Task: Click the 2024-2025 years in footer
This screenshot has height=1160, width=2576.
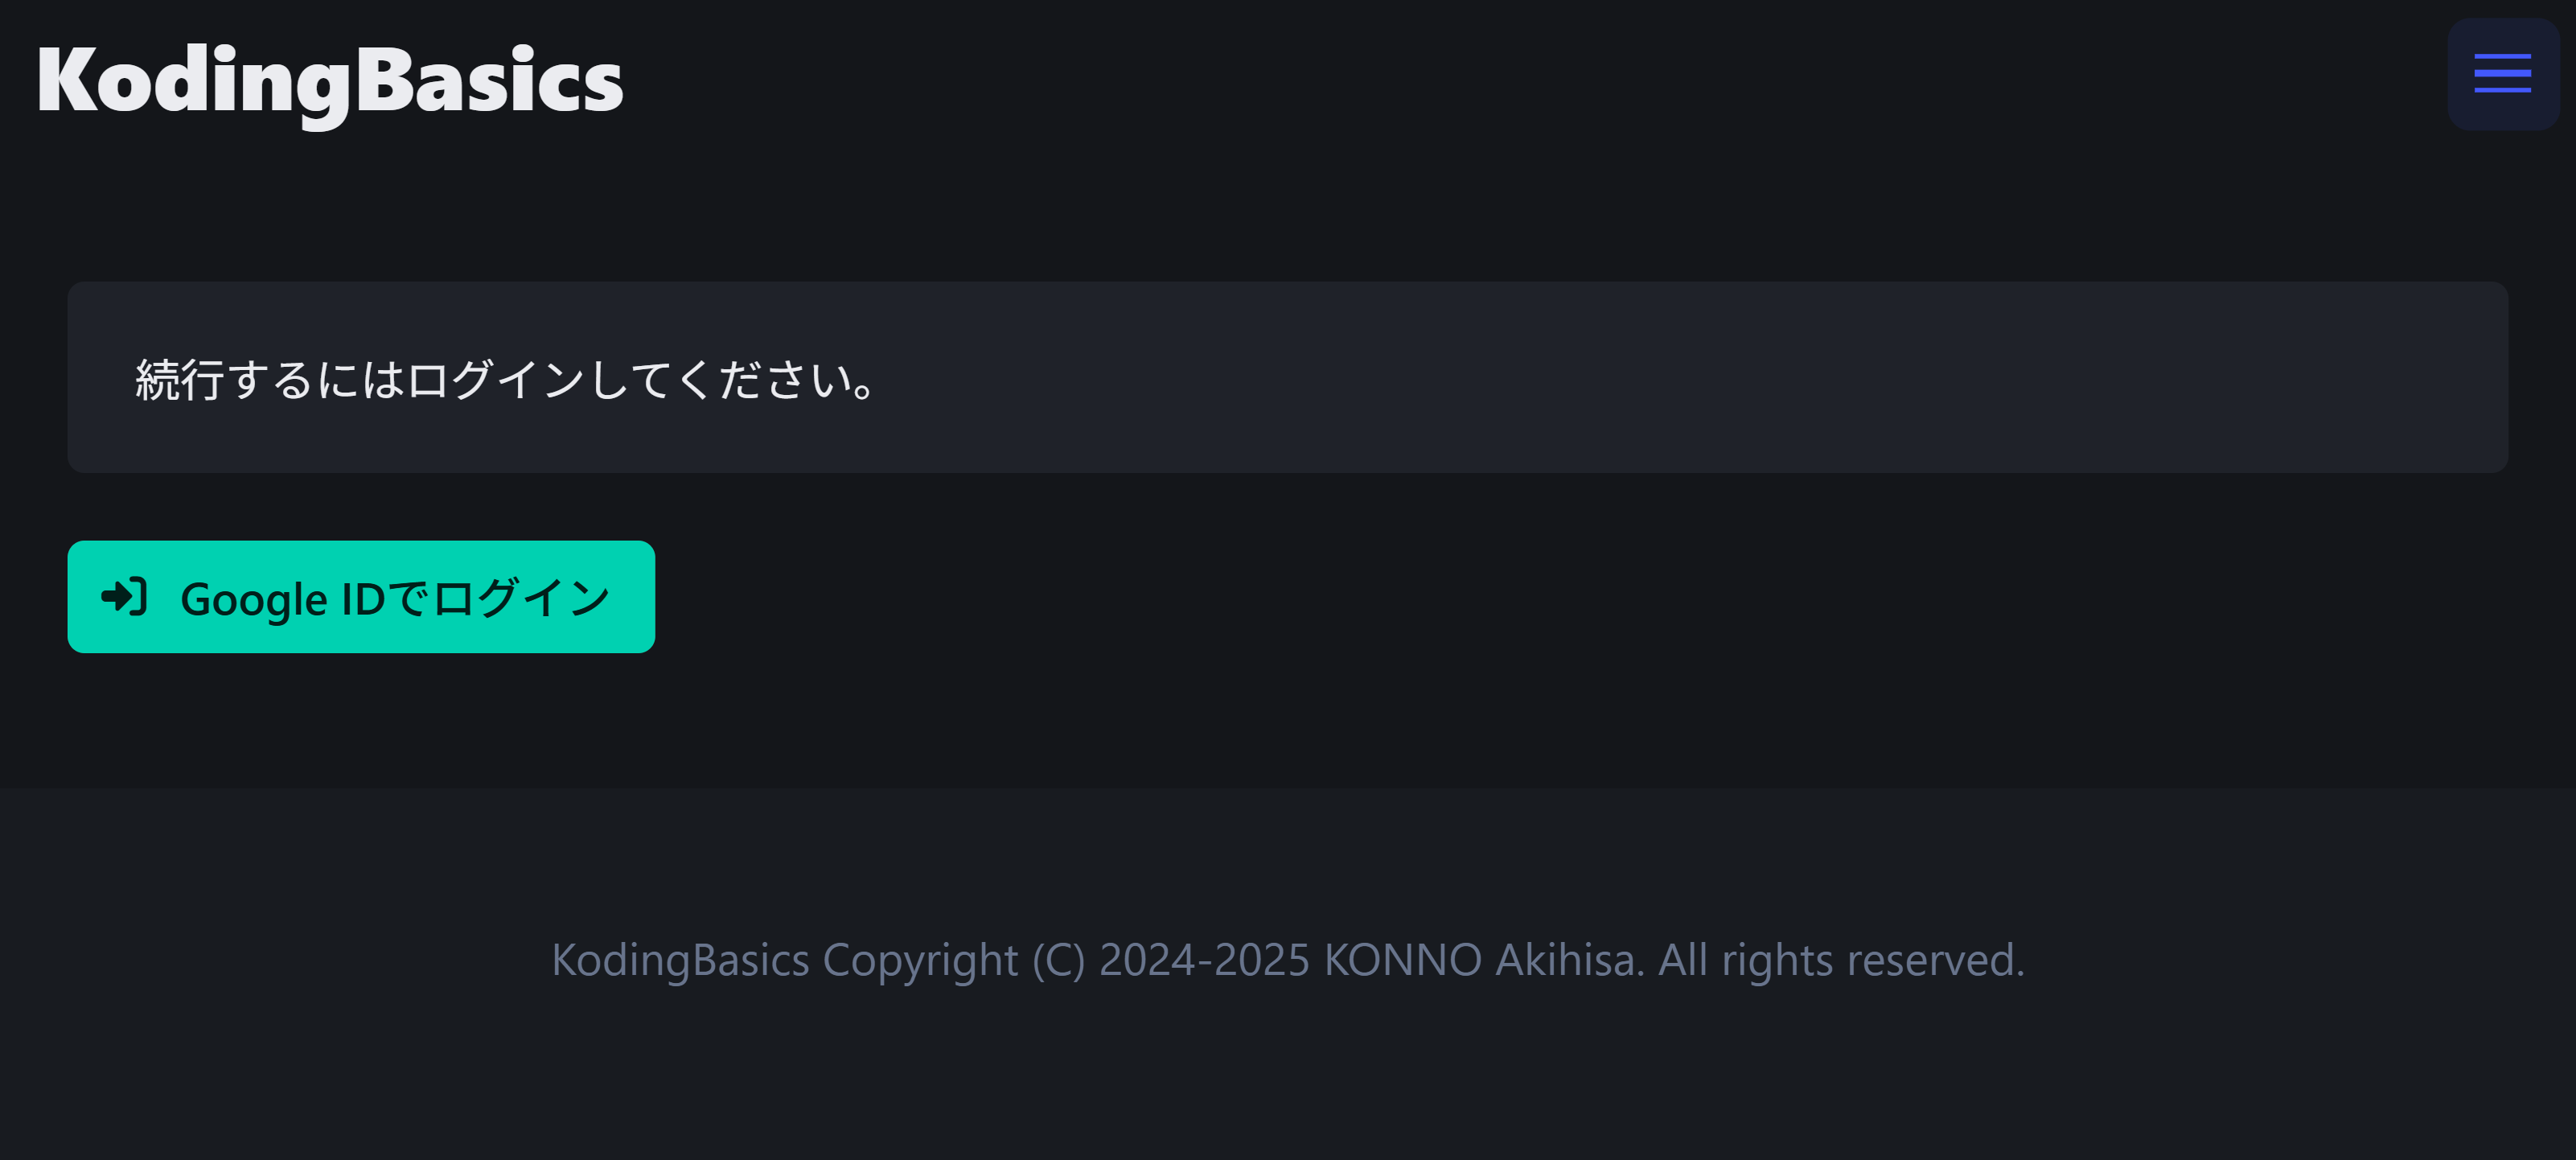Action: coord(1204,960)
